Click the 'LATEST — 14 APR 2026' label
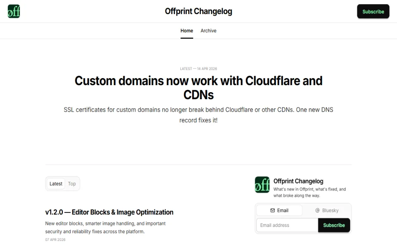397x248 pixels. [198, 69]
